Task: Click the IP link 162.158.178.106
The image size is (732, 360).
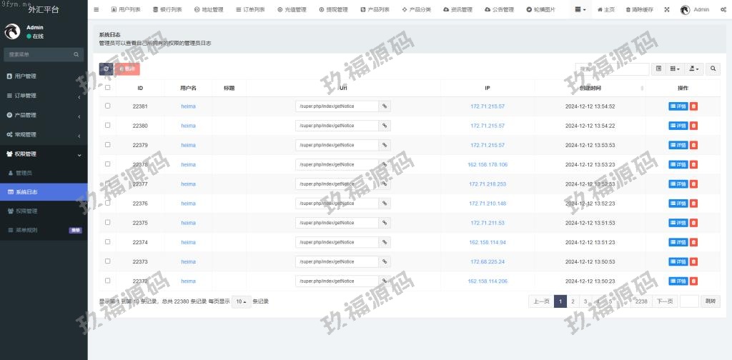Action: [488, 164]
